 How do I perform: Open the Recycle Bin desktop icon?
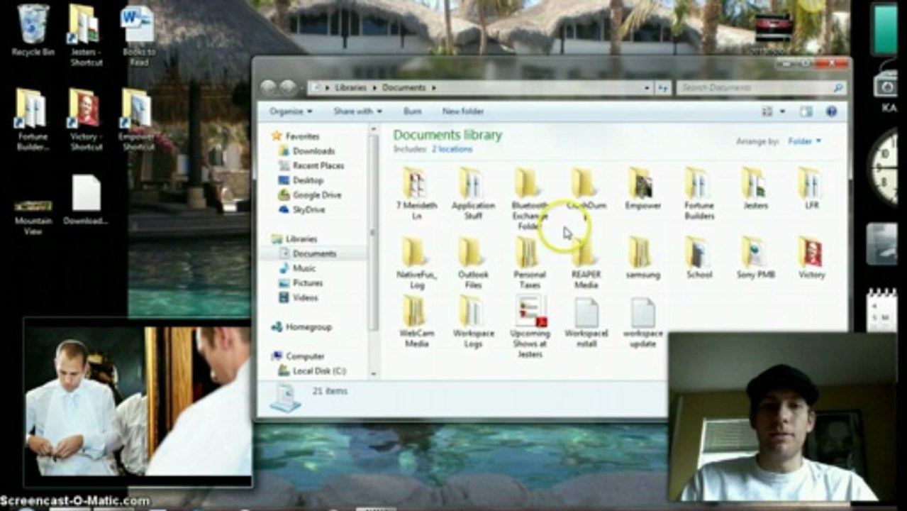click(33, 31)
